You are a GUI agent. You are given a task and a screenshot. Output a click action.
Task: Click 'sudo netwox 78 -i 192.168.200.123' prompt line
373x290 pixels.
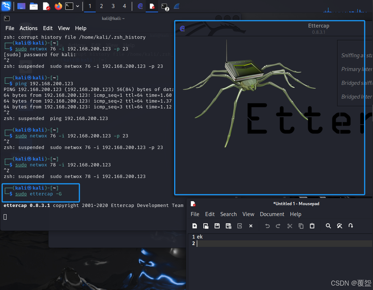point(63,165)
